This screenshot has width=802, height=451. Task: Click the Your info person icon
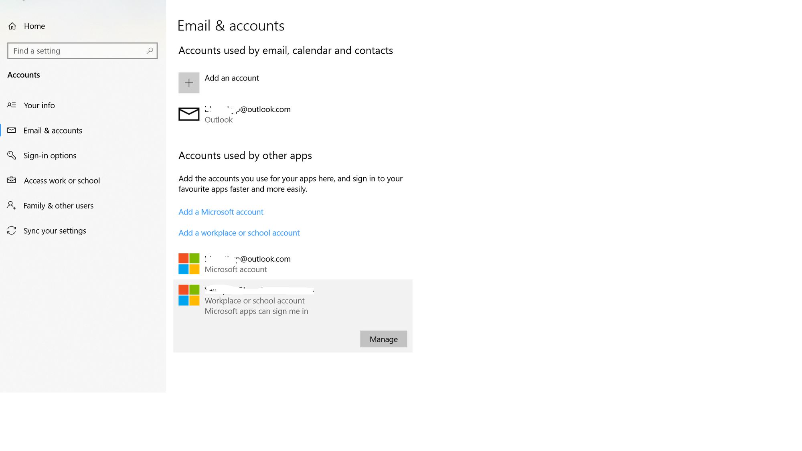coord(12,105)
